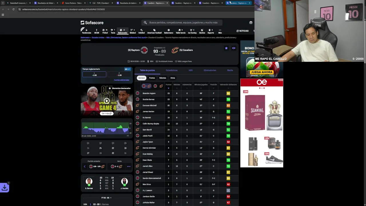The image size is (366, 206).
Task: Click the browser reload button
Action: click(13, 9)
